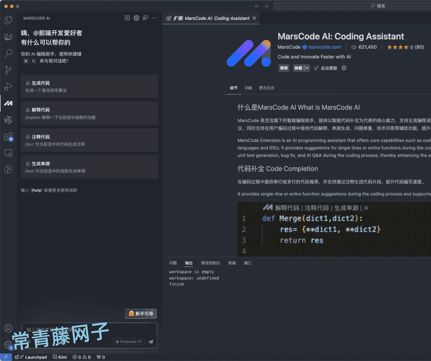Switch to the 终端 terminal panel tab
This screenshot has width=431, height=361.
232,263
